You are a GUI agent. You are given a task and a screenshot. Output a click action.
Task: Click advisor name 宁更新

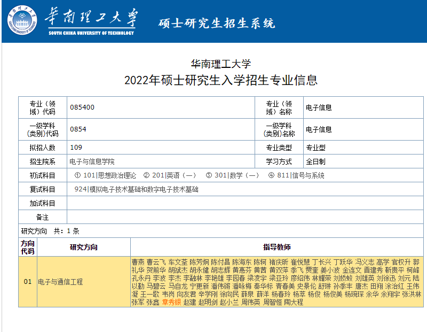click(199, 286)
